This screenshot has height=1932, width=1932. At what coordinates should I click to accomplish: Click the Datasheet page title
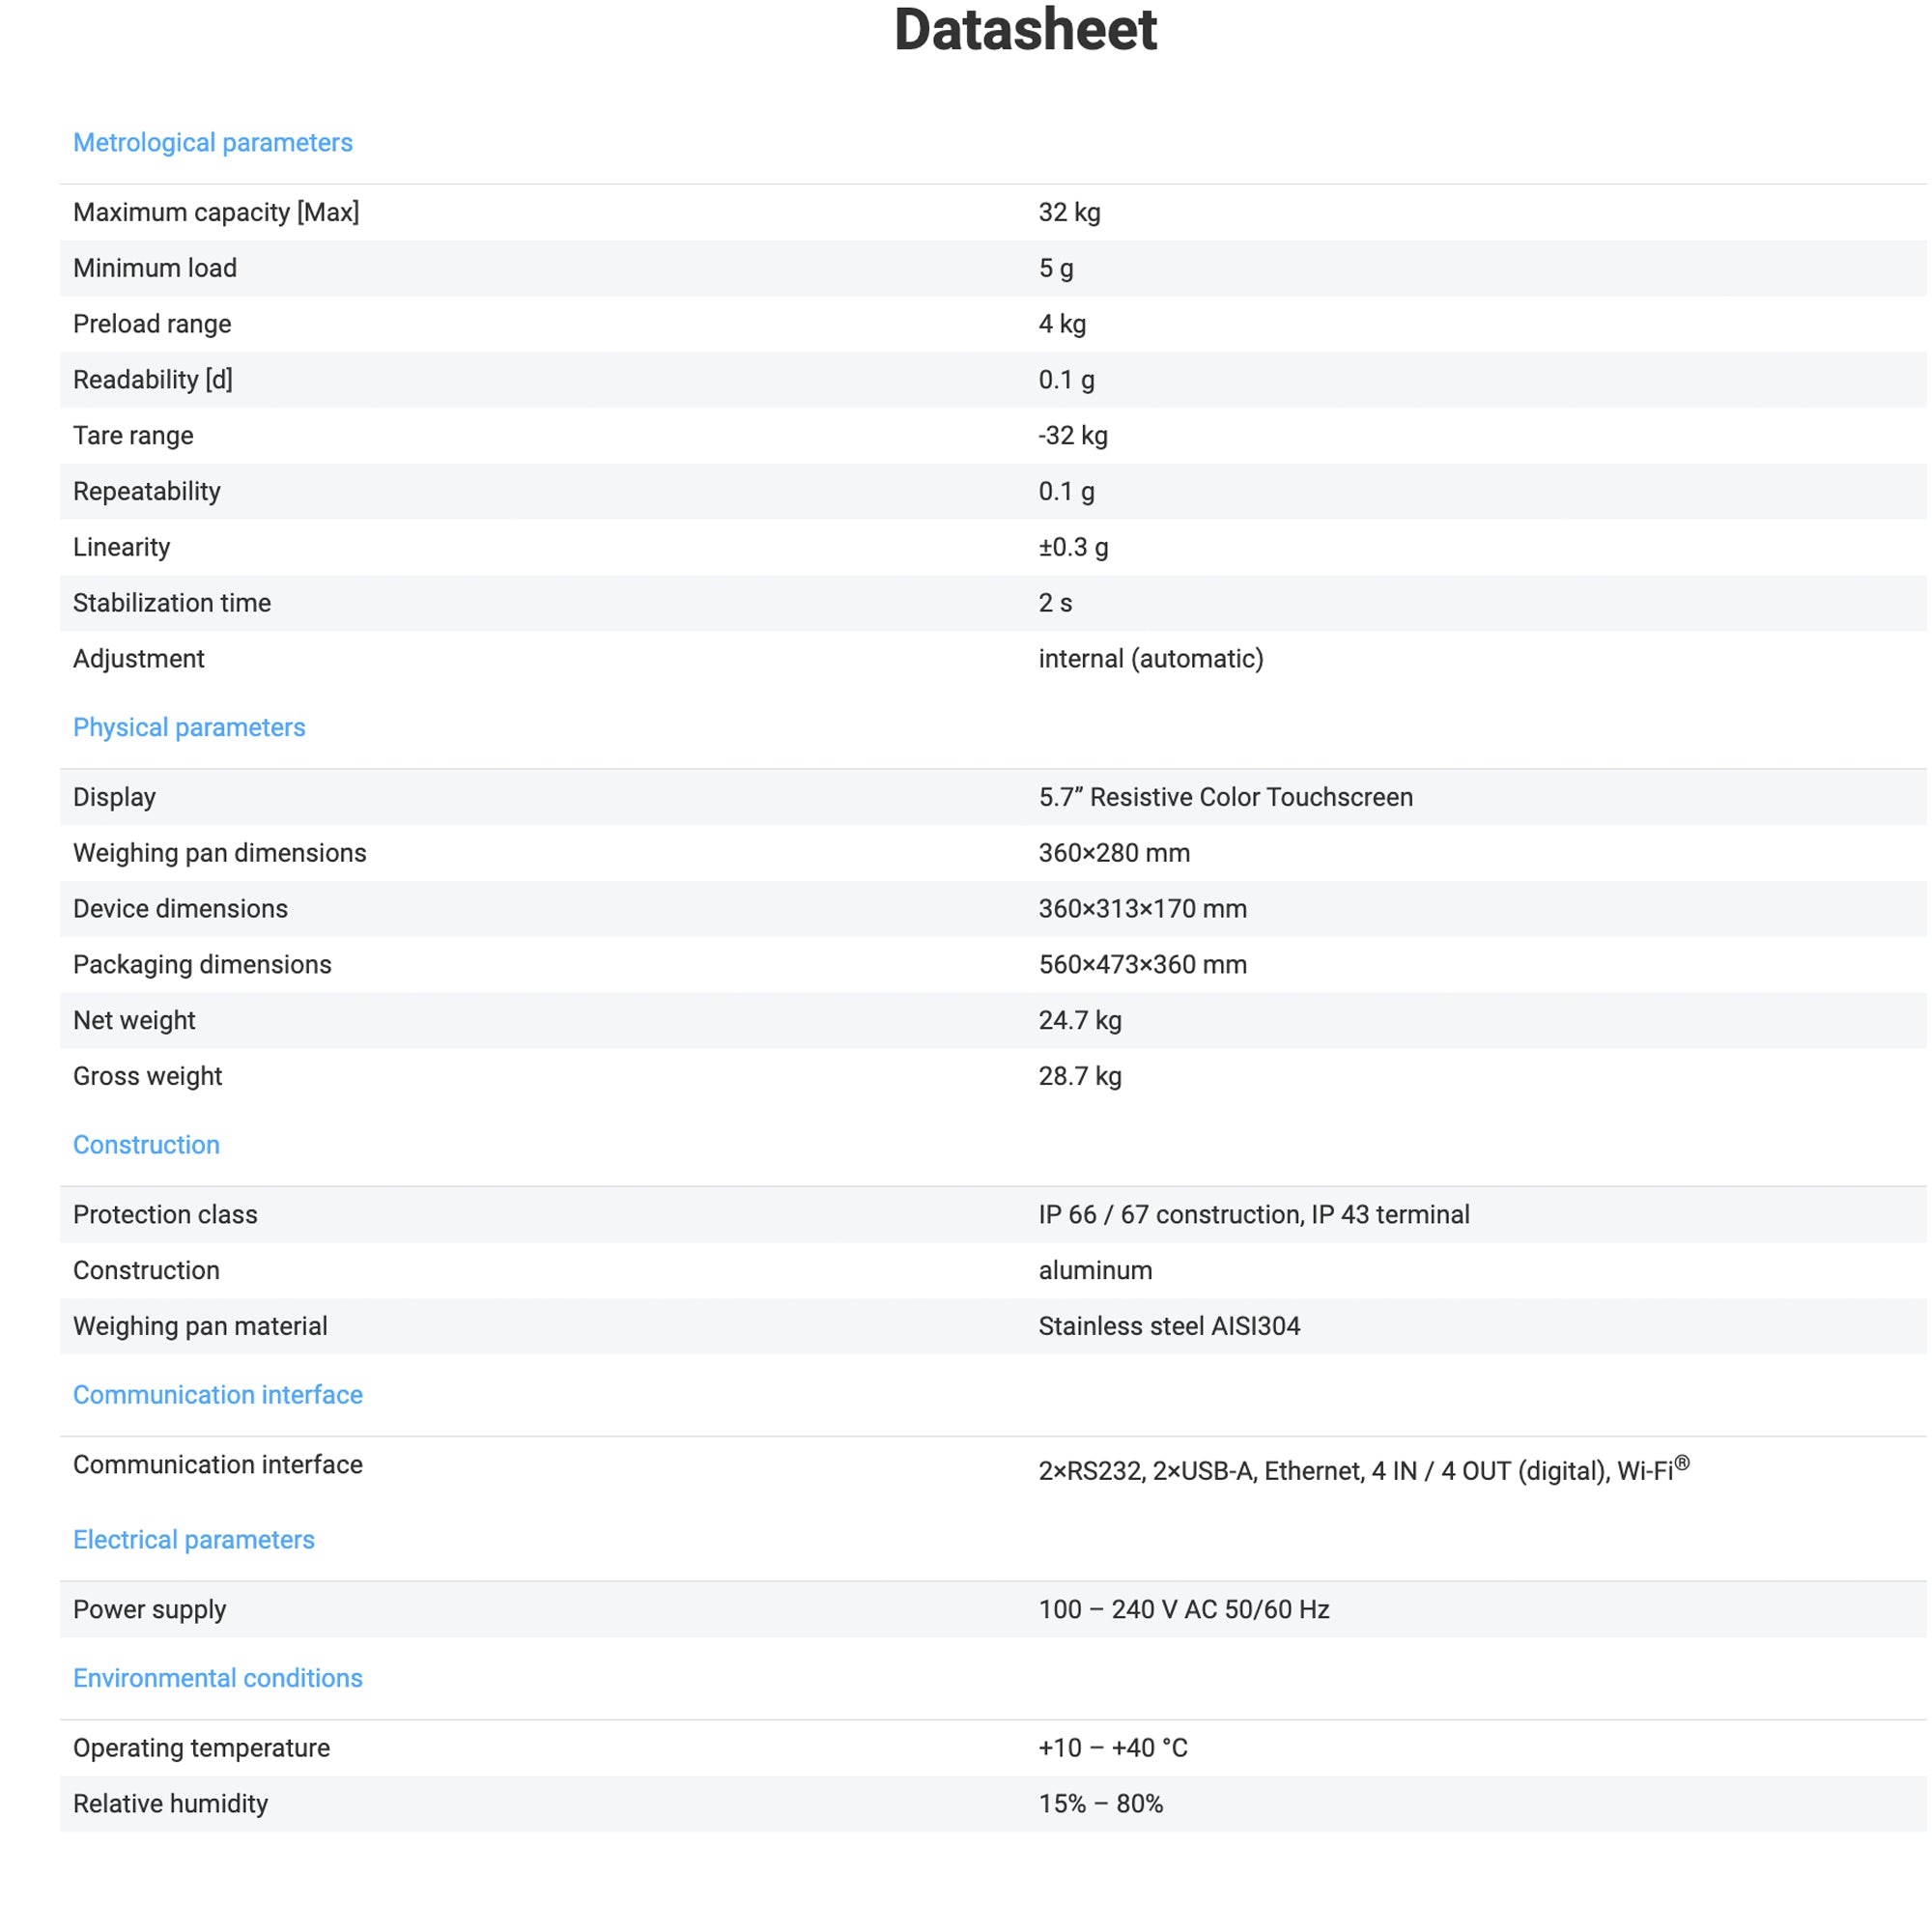(1025, 30)
